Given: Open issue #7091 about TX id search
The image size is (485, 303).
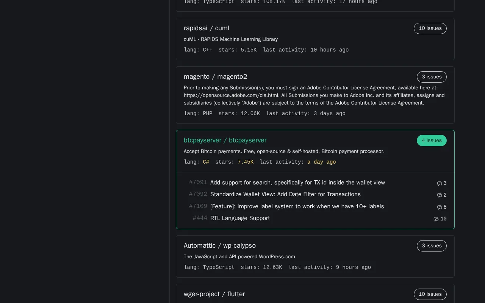Looking at the screenshot, I should (x=297, y=183).
